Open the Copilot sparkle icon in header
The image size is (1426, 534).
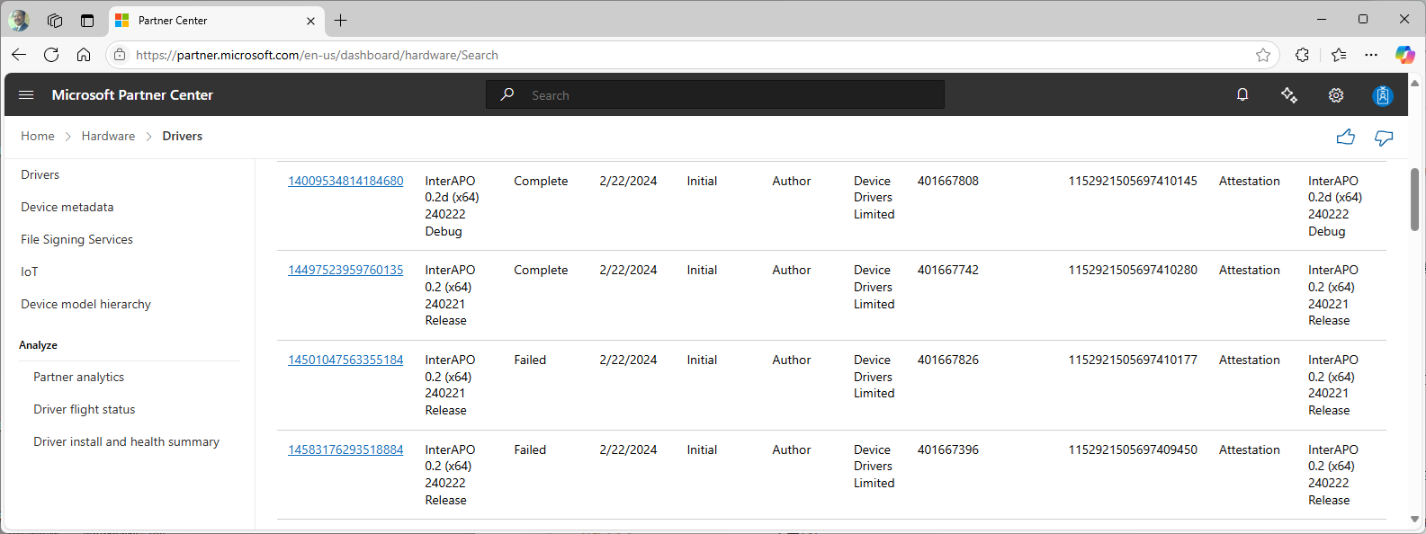(x=1288, y=95)
